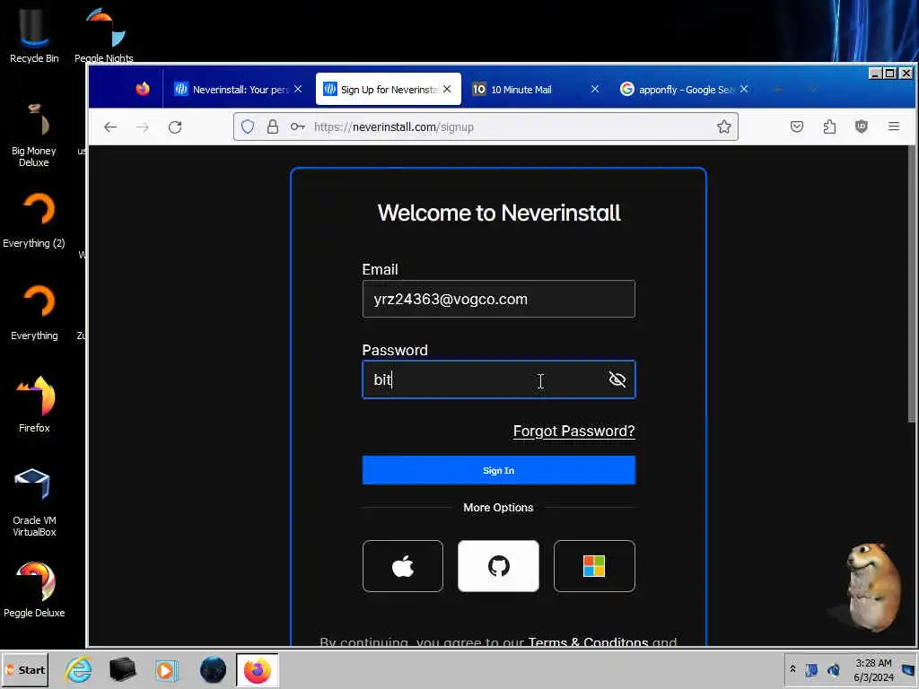Click the Firefox back arrow button

110,127
